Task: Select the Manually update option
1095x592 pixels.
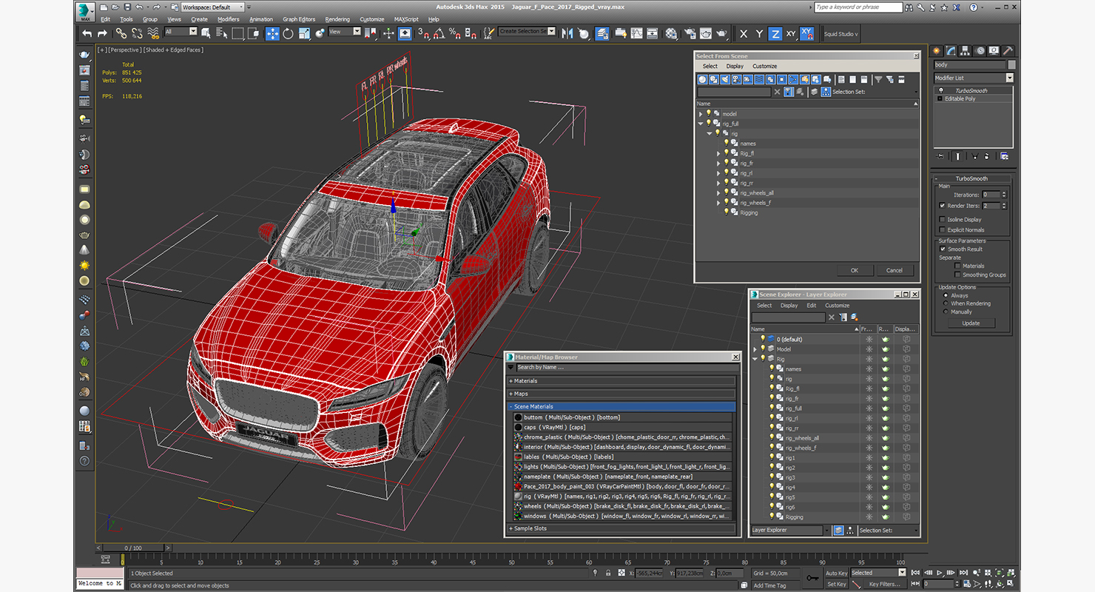Action: click(x=946, y=312)
